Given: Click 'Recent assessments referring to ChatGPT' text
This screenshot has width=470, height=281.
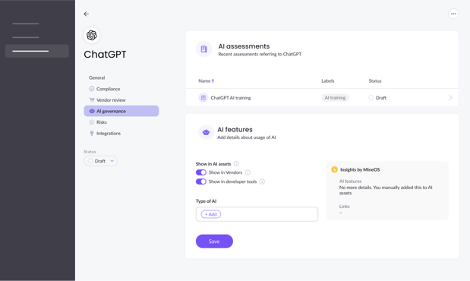Looking at the screenshot, I should tap(260, 54).
